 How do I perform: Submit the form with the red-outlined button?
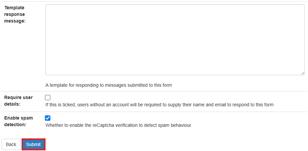(34, 144)
